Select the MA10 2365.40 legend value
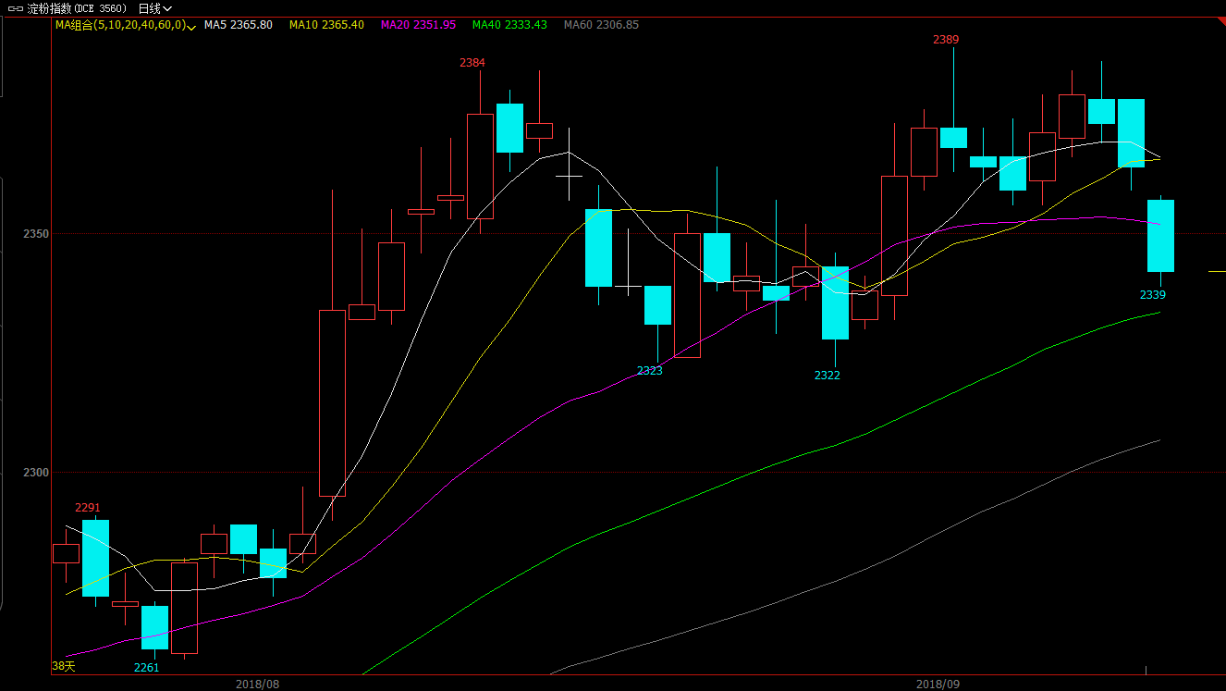 pos(326,25)
